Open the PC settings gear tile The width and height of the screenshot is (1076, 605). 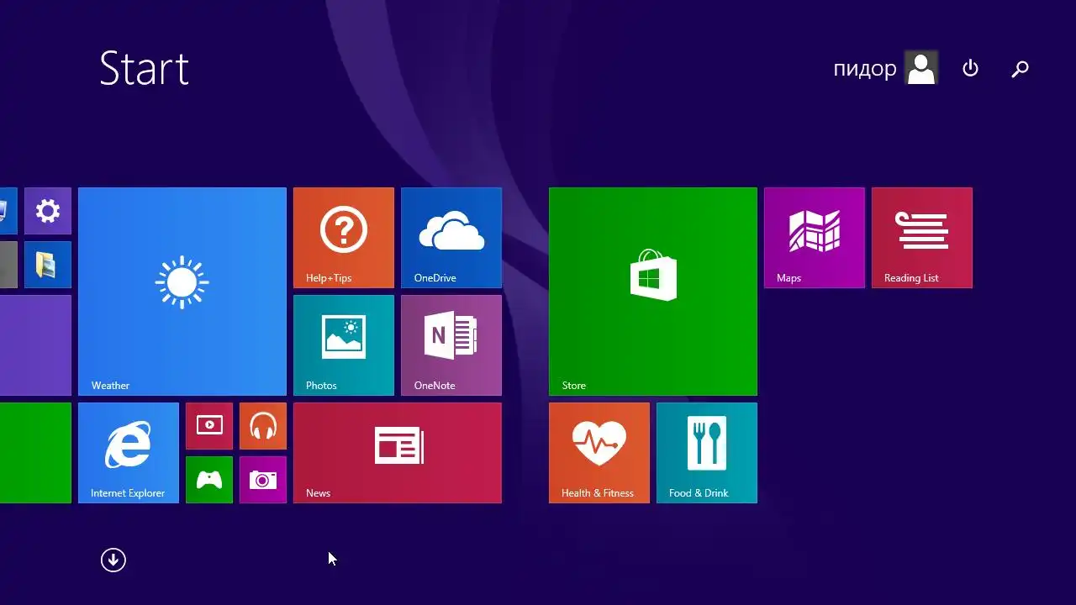[48, 211]
